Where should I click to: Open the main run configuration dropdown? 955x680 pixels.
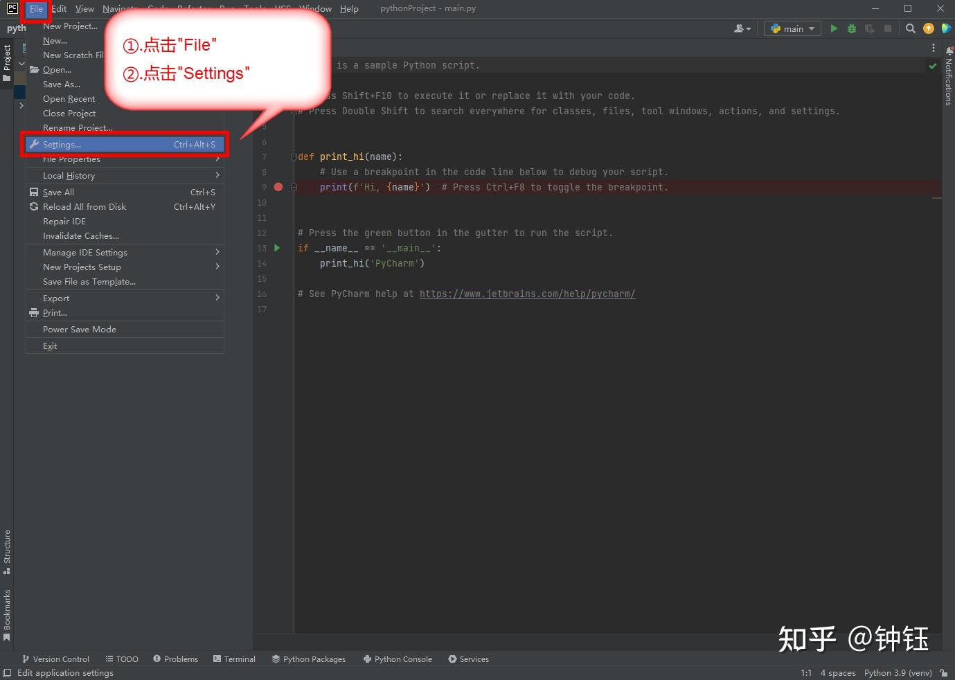click(x=793, y=28)
